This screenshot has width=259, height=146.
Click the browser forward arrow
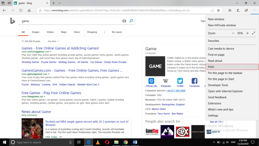coord(13,10)
